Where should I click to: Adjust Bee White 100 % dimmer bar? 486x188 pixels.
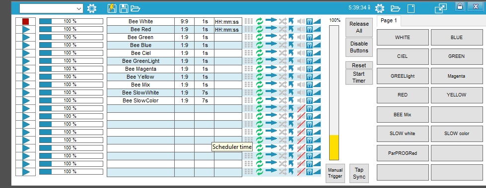coord(71,21)
